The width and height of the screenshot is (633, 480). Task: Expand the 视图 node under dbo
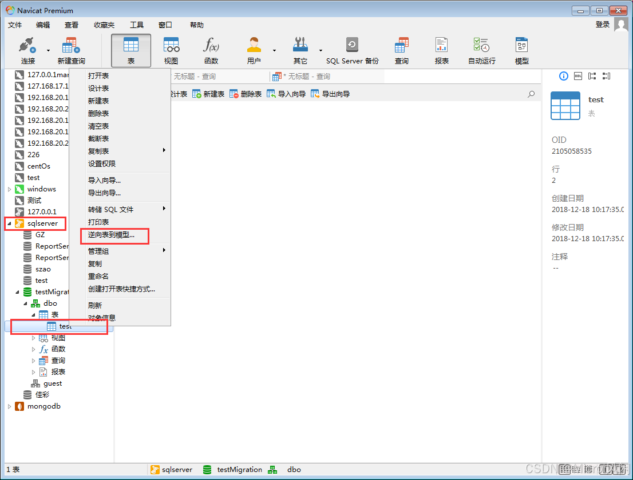[34, 338]
